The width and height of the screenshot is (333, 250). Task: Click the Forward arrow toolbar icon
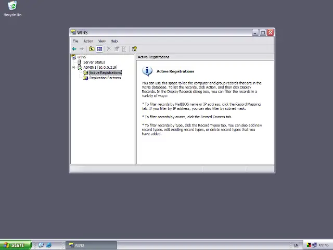point(82,49)
